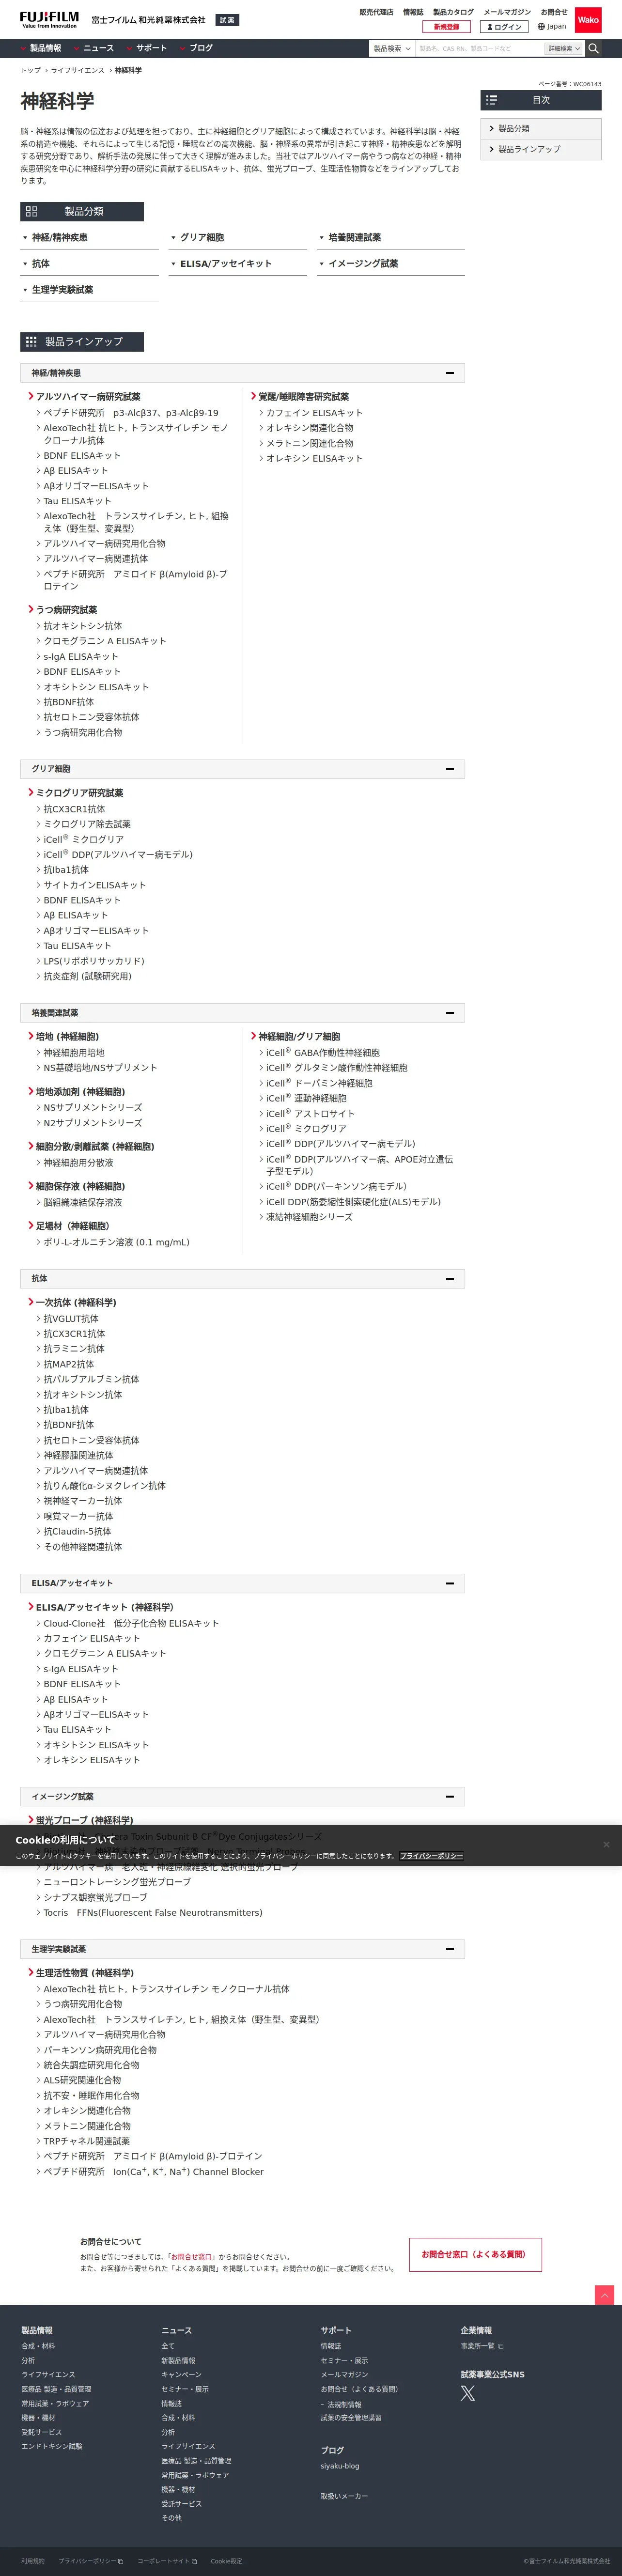Click the ログイン button
The image size is (622, 2576).
(x=504, y=27)
